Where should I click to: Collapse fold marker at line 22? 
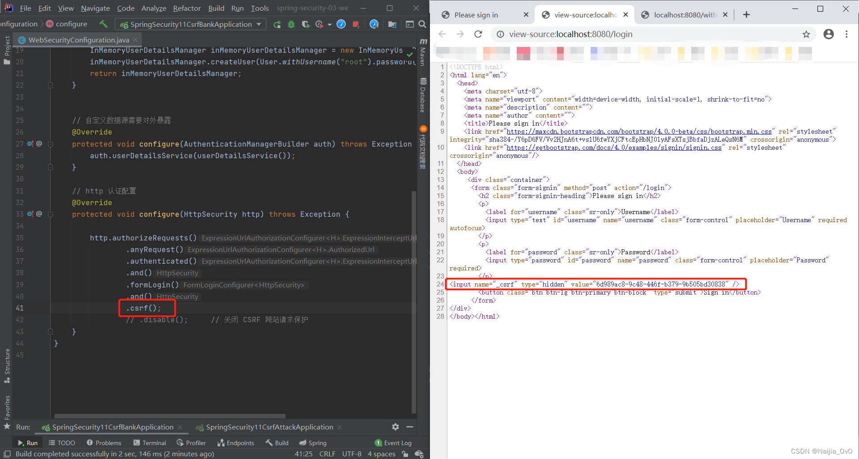coord(51,85)
